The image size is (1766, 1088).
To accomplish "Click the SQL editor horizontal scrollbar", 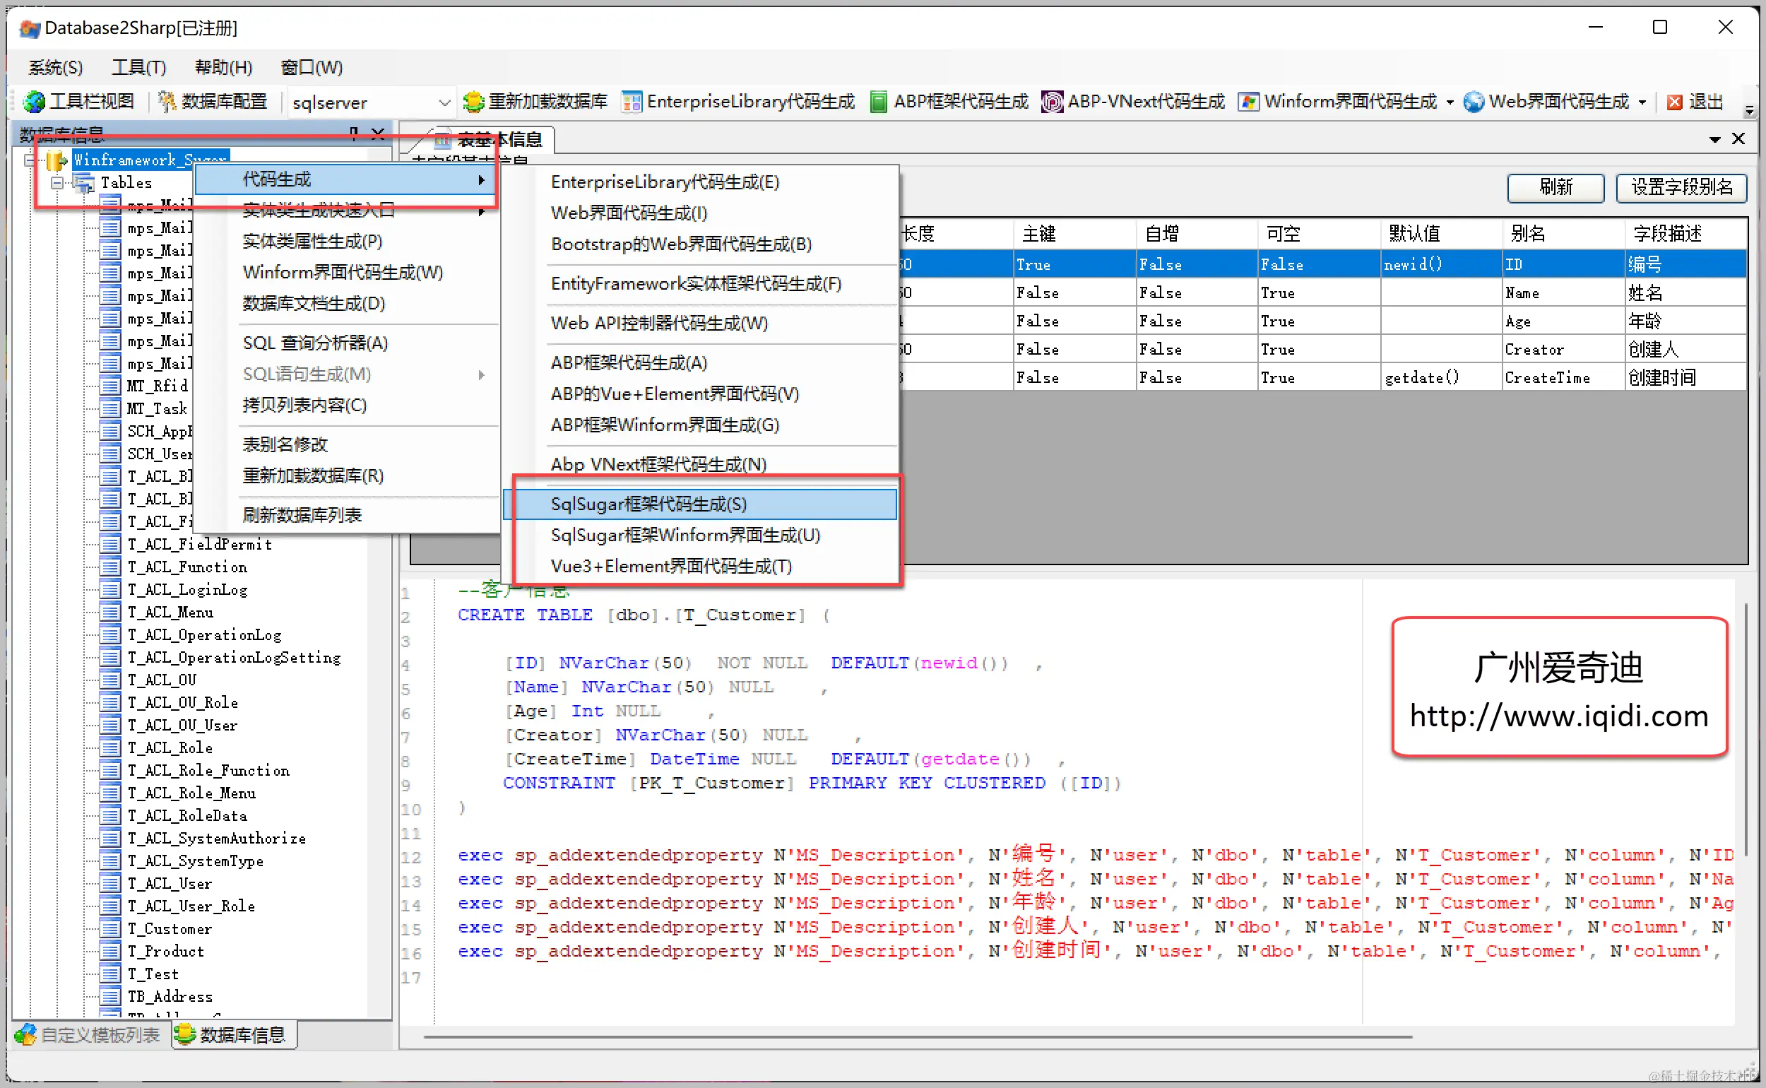I will pyautogui.click(x=917, y=1037).
